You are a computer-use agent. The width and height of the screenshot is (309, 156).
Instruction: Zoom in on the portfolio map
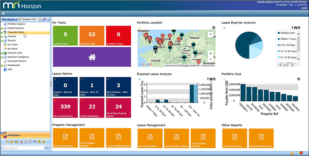(x=211, y=53)
